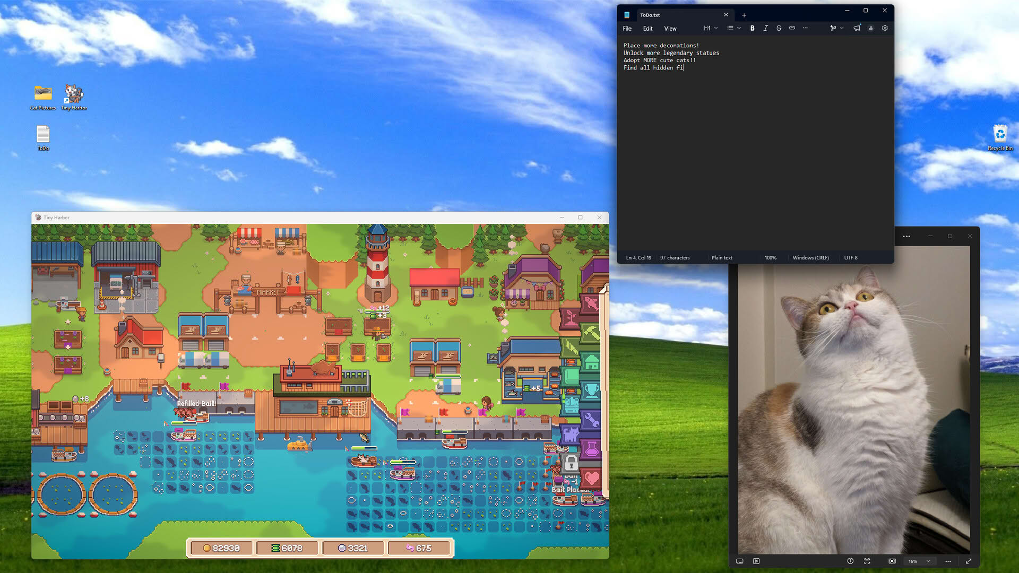Click the 97 characters status entry
Image resolution: width=1019 pixels, height=573 pixels.
click(x=675, y=258)
